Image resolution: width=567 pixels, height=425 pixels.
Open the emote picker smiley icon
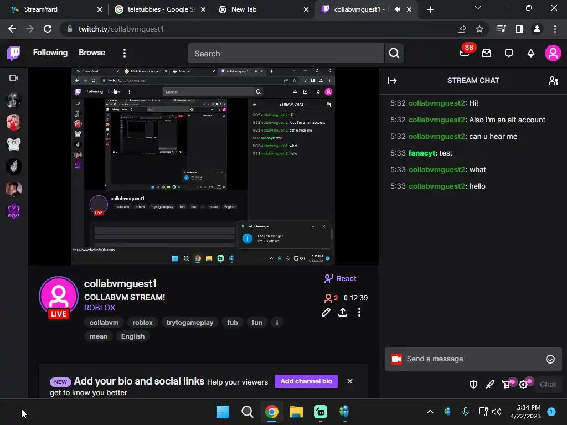click(550, 359)
